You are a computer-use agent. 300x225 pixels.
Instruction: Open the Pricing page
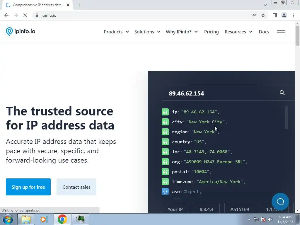point(212,32)
